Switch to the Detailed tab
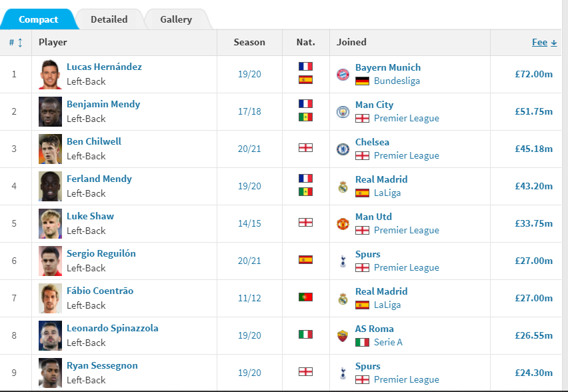The width and height of the screenshot is (568, 392). point(109,19)
